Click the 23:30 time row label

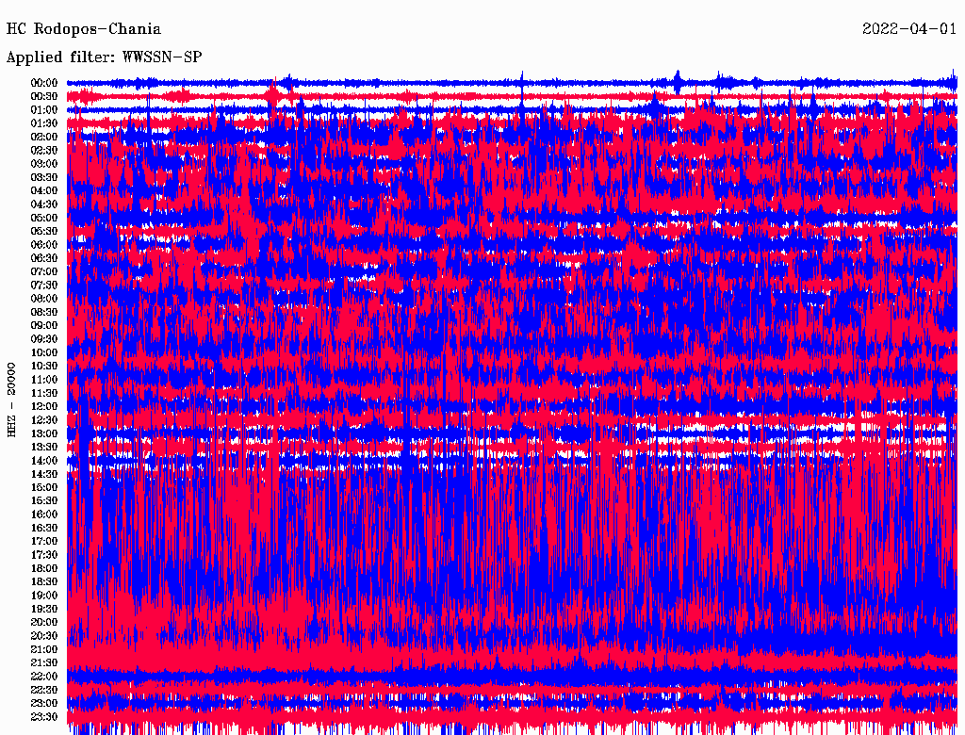(x=44, y=717)
